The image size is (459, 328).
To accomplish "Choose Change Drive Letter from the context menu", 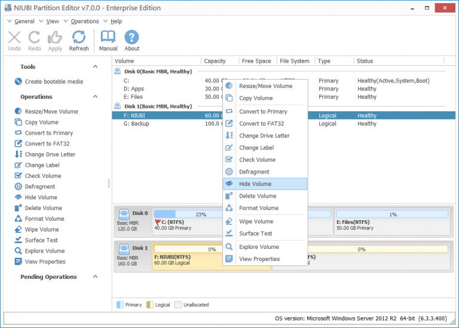I will [x=265, y=136].
